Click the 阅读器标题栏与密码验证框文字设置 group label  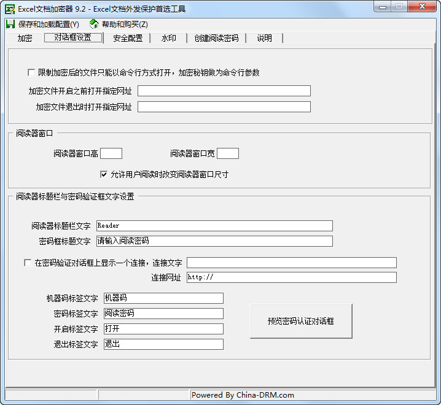(x=75, y=196)
